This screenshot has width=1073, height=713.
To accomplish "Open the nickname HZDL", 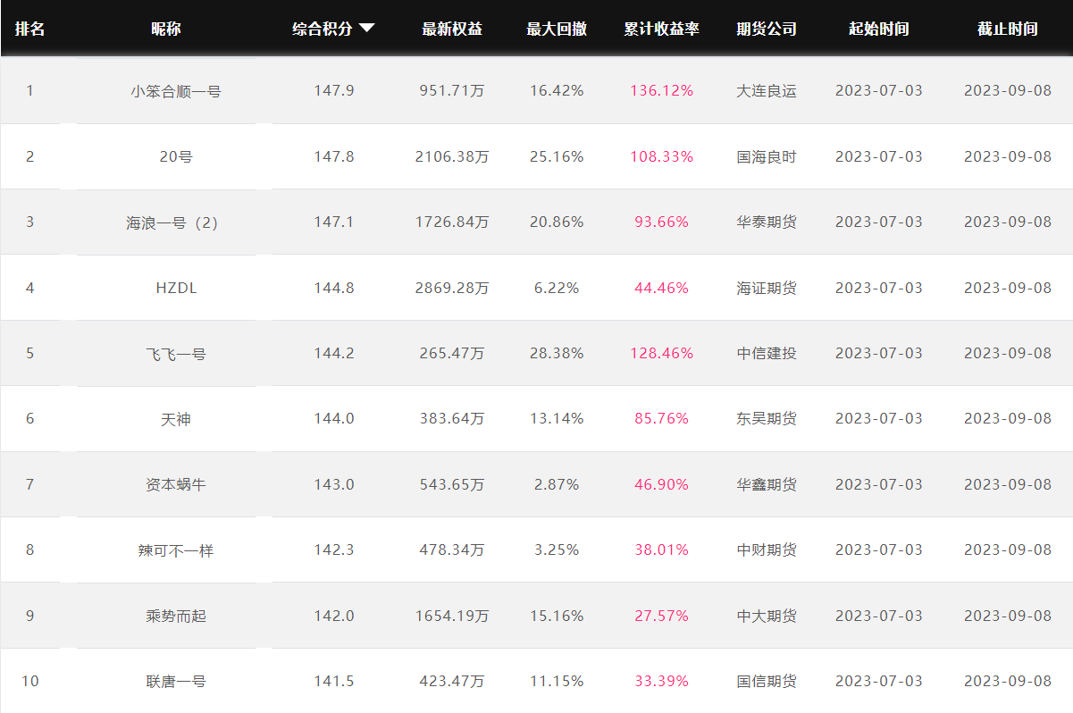I will point(176,288).
